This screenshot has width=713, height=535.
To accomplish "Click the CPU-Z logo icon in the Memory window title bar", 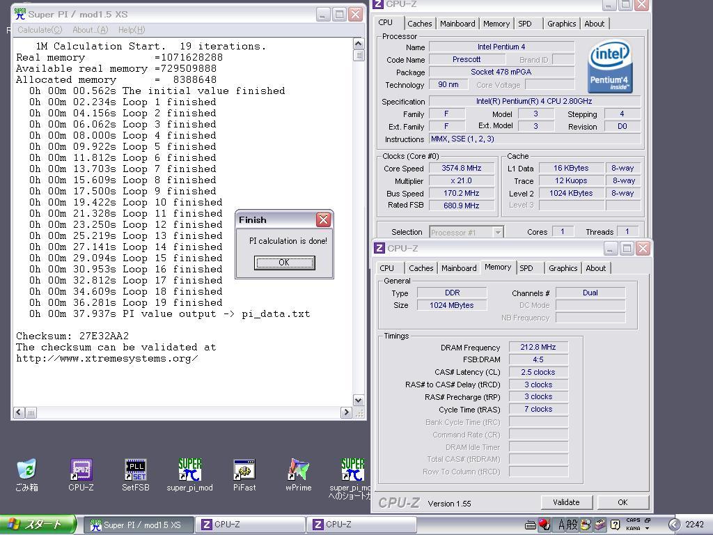I will coord(379,249).
